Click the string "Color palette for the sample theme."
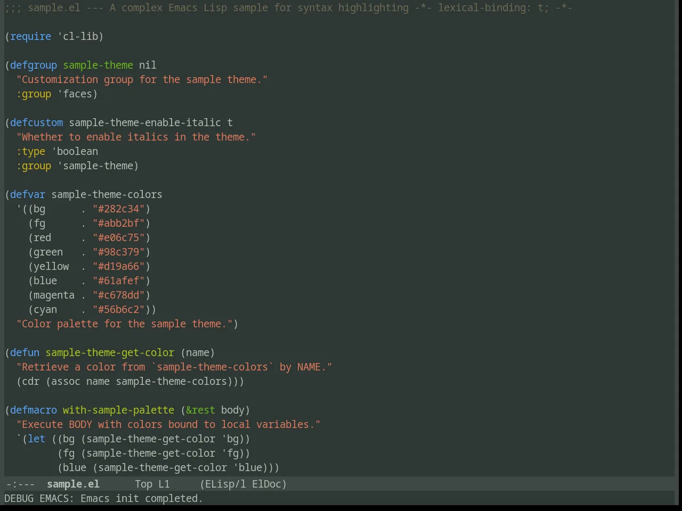 tap(124, 324)
